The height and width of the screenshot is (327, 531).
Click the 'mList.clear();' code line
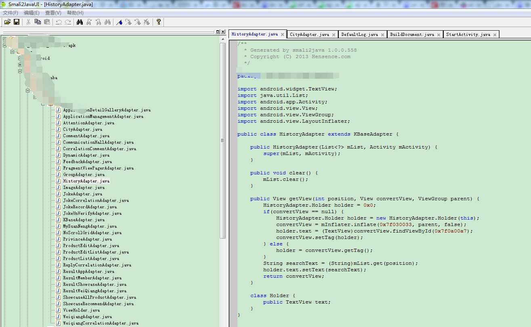pyautogui.click(x=285, y=179)
